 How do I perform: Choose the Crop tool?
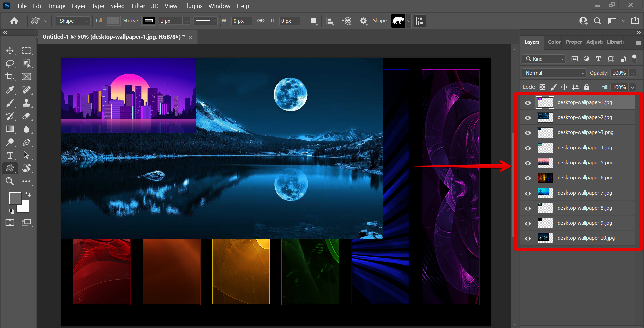(x=10, y=77)
